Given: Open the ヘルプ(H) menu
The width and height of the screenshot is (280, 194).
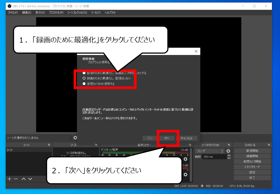Looking at the screenshot, I should point(110,13).
